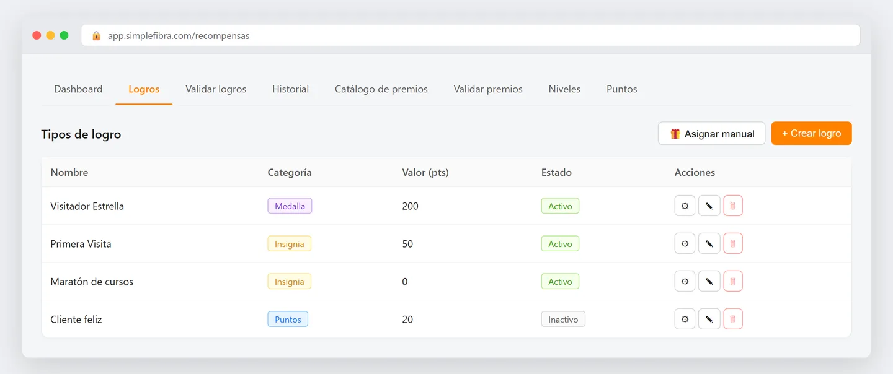
Task: Click the 20 points value for Cliente feliz
Action: [407, 320]
